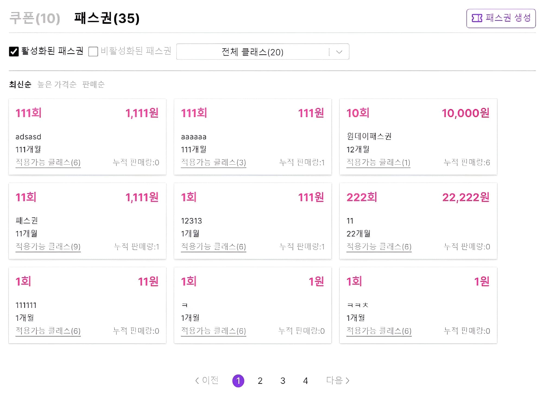Open the 22,222원 pass card named 11
The image size is (543, 417).
pyautogui.click(x=418, y=220)
